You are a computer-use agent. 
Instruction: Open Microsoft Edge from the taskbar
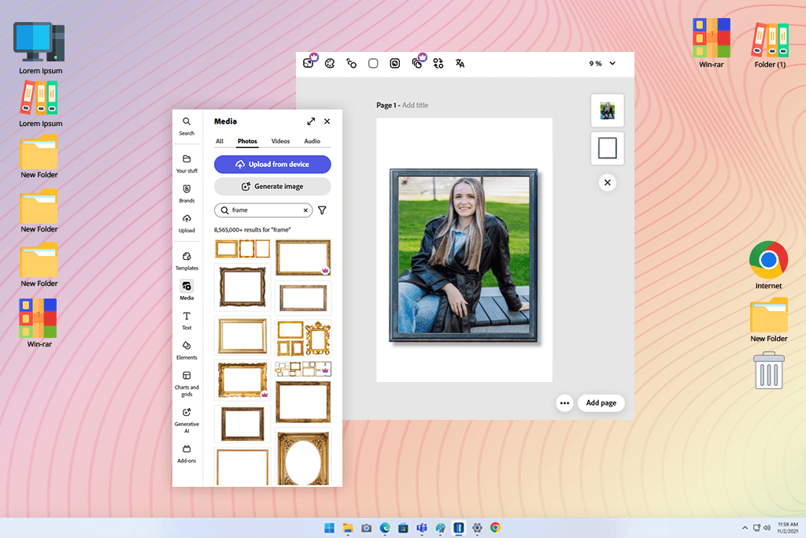(385, 528)
